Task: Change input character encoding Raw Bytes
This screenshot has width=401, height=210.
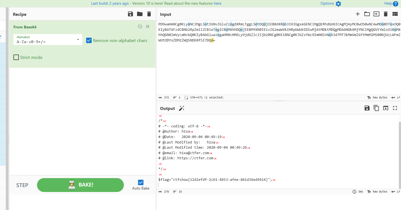Action: (377, 97)
